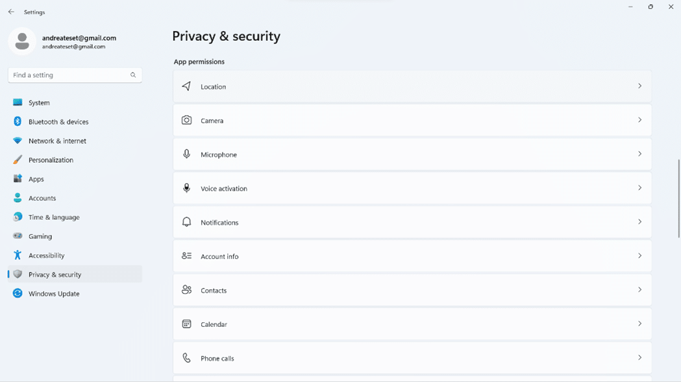Click the Camera icon in permissions
This screenshot has width=681, height=382.
click(x=186, y=120)
